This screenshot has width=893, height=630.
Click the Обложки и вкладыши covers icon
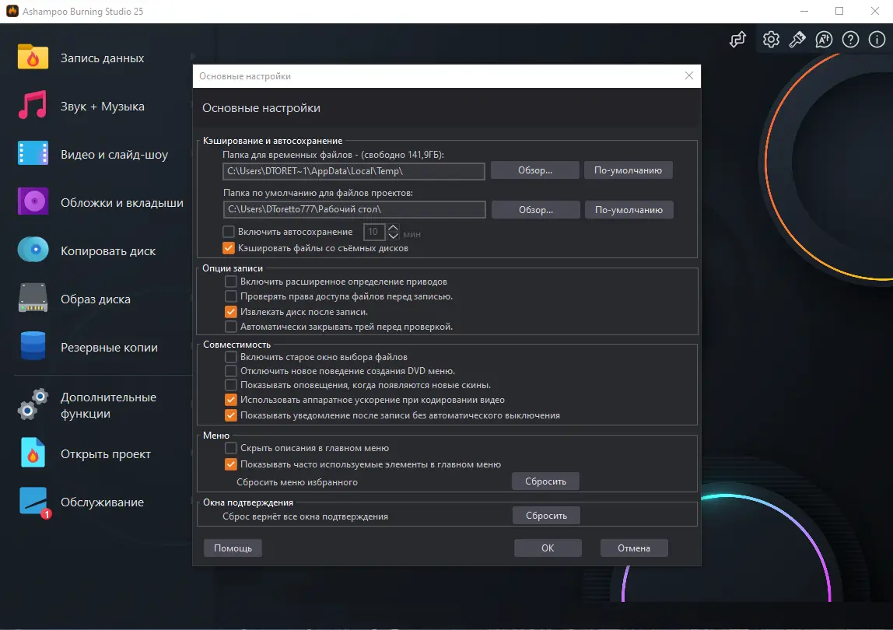(x=31, y=202)
